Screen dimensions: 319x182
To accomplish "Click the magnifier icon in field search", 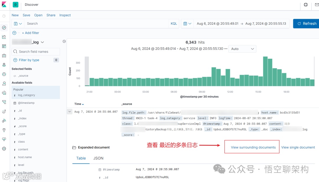I will point(15,52).
